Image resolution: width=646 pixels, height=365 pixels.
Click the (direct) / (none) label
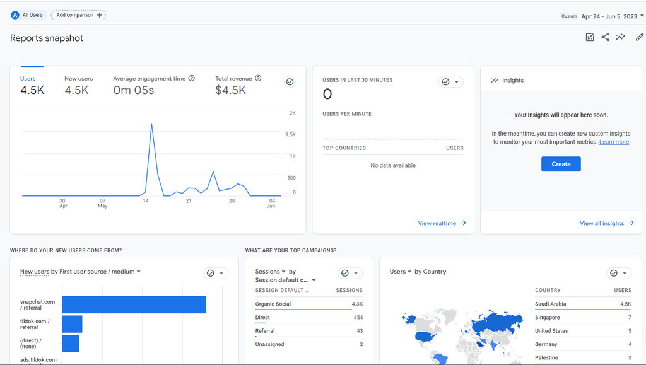point(31,343)
